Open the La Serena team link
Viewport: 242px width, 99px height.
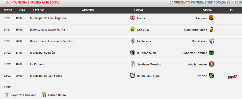(144, 42)
